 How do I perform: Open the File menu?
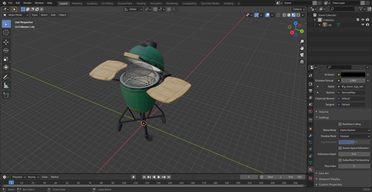click(x=10, y=3)
